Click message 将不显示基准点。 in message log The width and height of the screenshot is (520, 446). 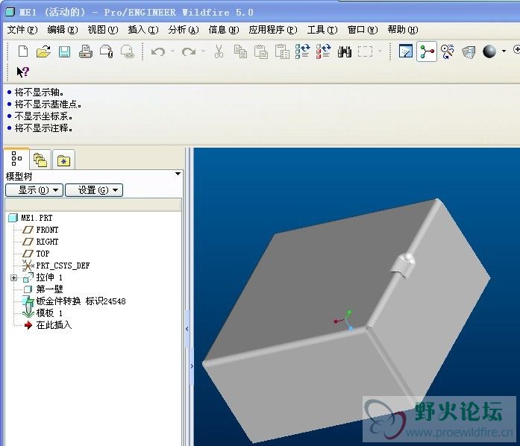pyautogui.click(x=48, y=104)
